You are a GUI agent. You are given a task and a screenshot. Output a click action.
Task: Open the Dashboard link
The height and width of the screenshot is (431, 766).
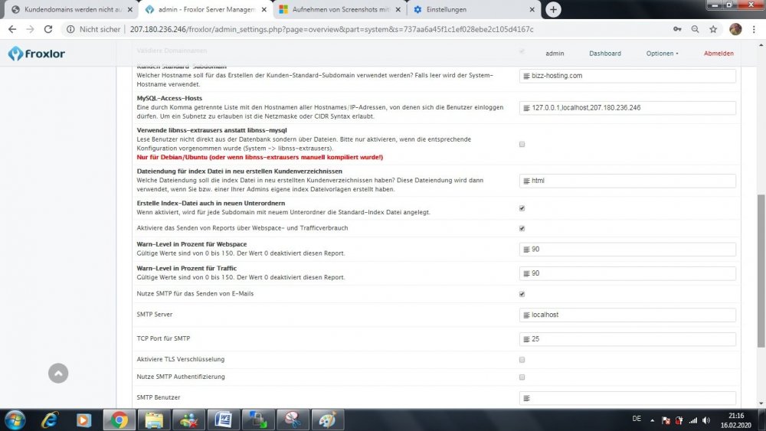[x=604, y=54]
